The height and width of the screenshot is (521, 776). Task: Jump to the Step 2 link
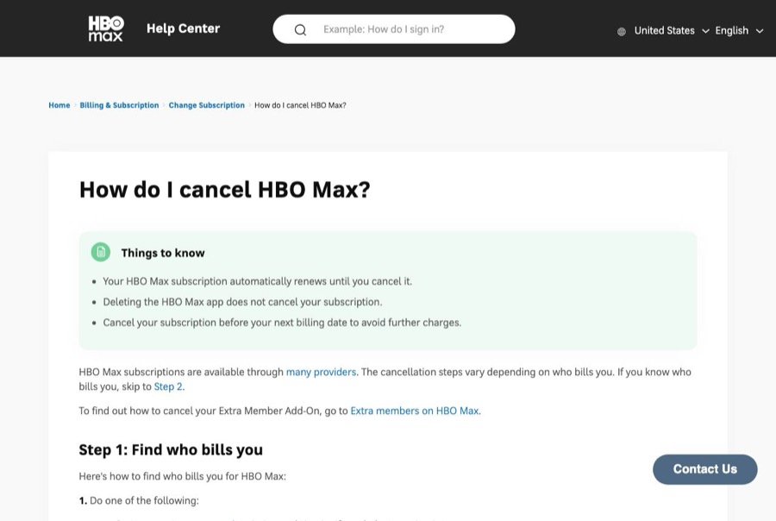point(168,386)
